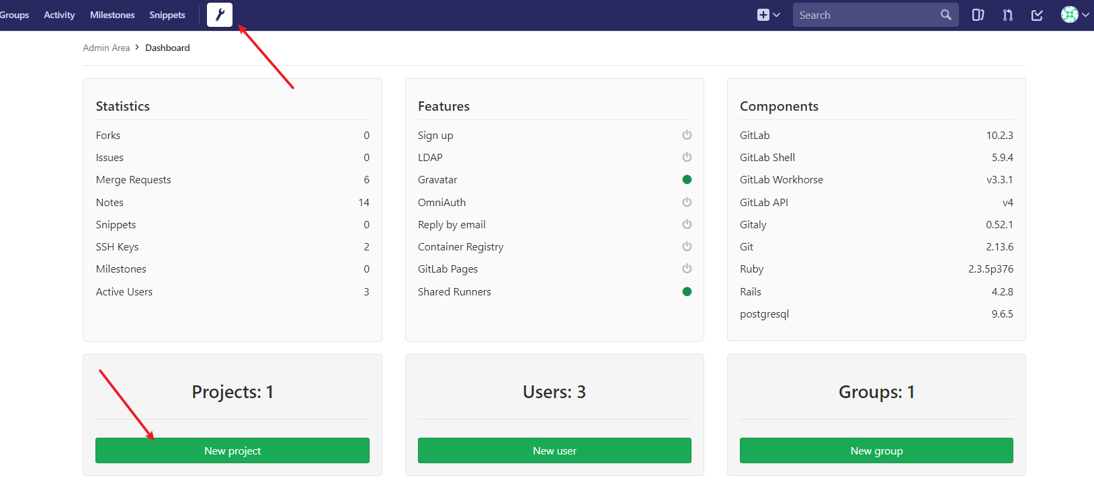Expand the new-item dropdown arrow
Screen dimensions: 1094x480
pos(777,15)
